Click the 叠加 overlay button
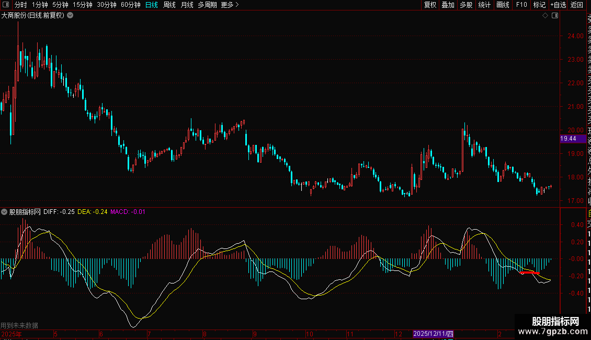Viewport: 591px width, 340px height. 448,5
